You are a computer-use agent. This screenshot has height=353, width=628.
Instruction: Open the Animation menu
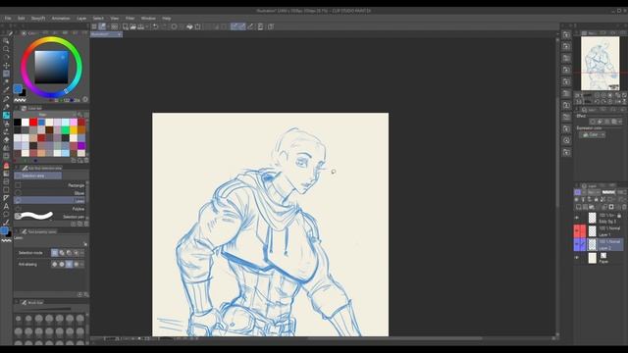coord(61,19)
